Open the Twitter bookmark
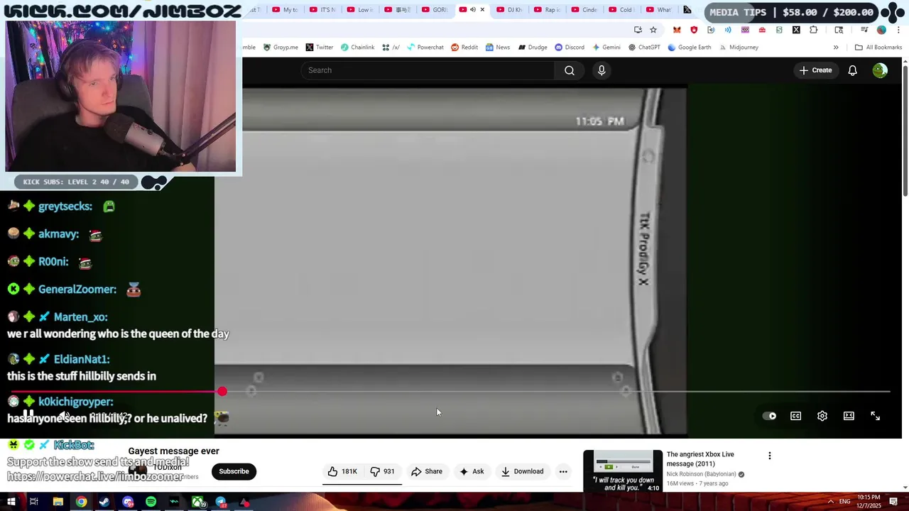This screenshot has width=909, height=511. click(x=319, y=48)
